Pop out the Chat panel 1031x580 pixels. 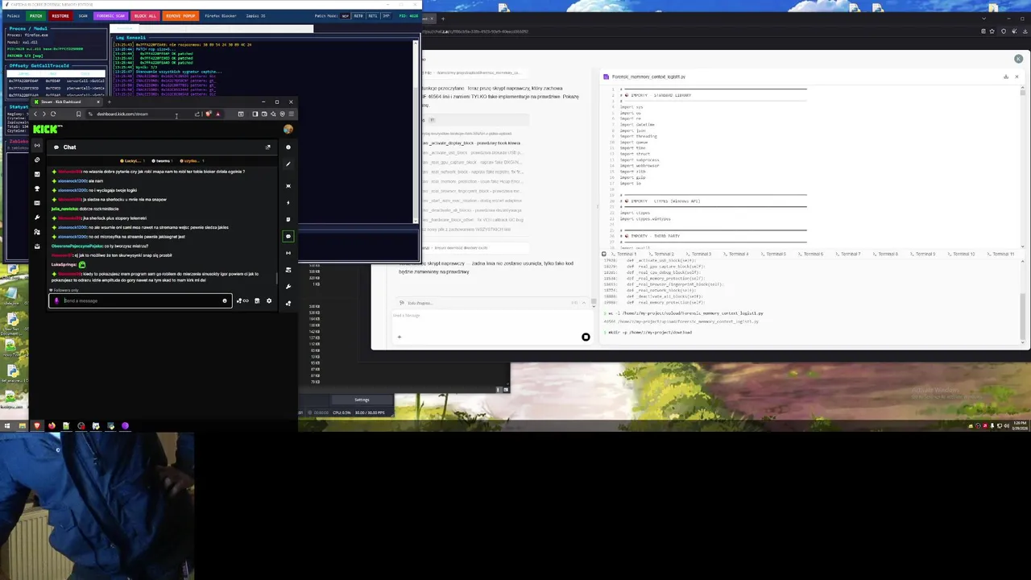click(x=267, y=147)
